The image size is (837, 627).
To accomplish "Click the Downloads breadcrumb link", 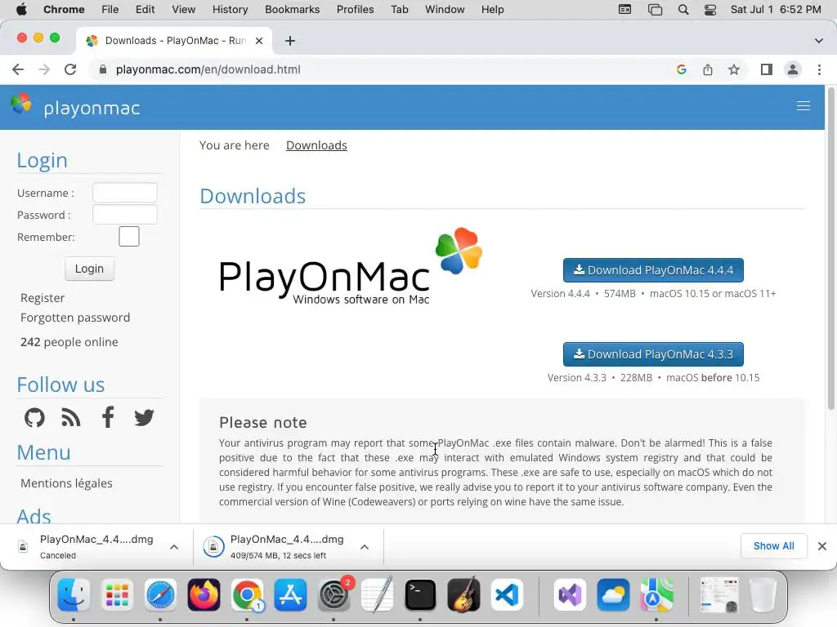I will pos(316,145).
